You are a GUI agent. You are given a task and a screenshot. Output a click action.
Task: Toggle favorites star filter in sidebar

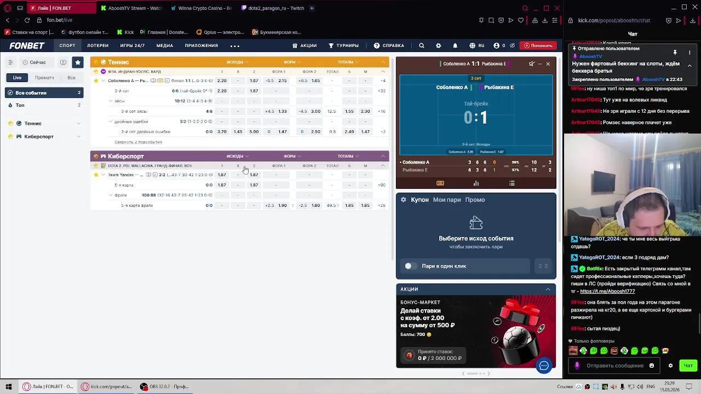coord(78,62)
